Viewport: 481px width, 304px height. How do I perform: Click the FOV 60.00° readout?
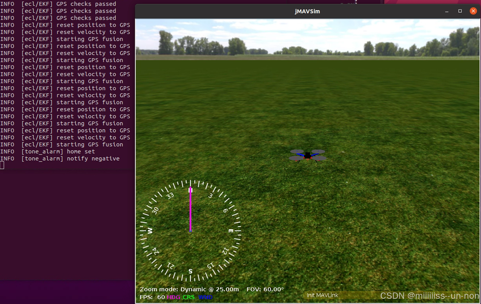click(x=265, y=289)
